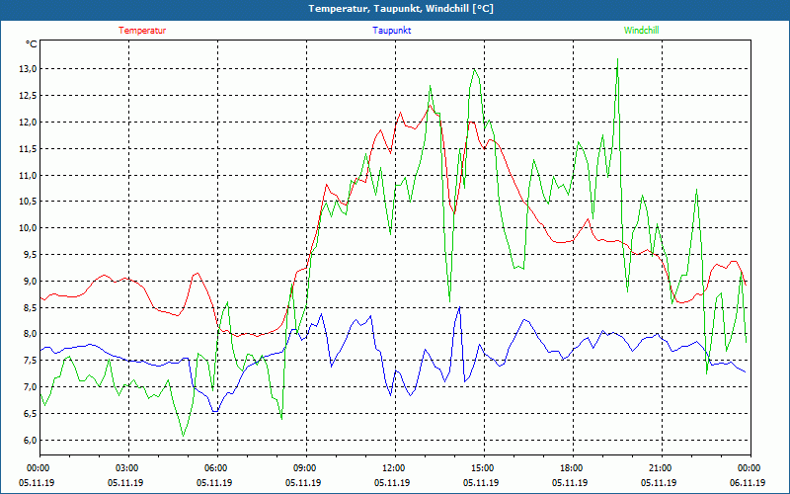Image resolution: width=790 pixels, height=494 pixels.
Task: Click the 11,5 y-axis tick label
Action: (25, 149)
